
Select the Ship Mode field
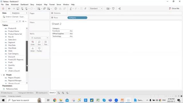tap(12, 48)
